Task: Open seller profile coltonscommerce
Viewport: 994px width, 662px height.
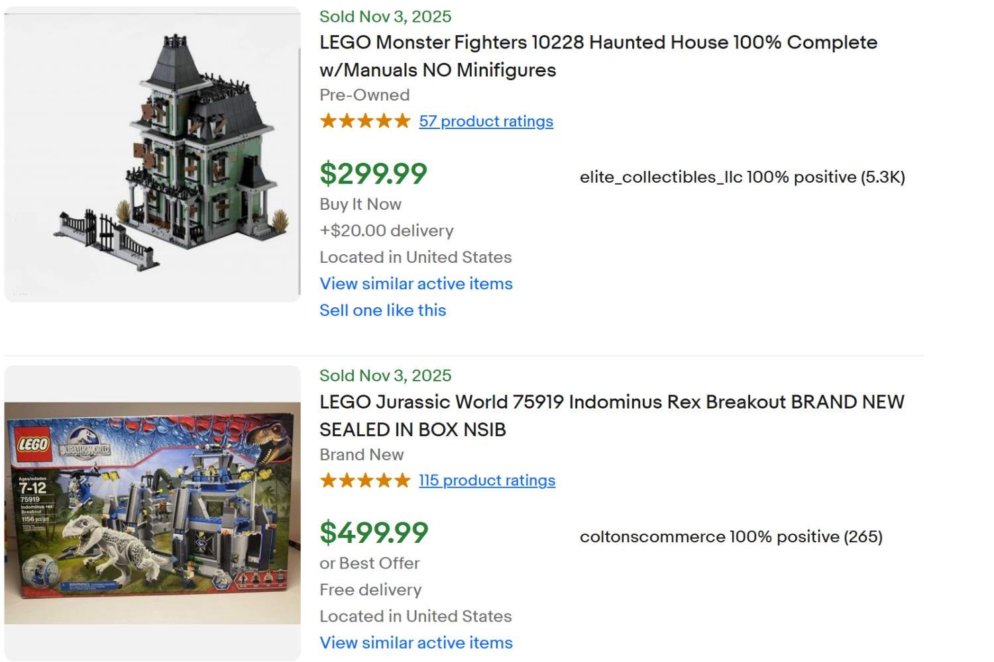Action: point(653,537)
